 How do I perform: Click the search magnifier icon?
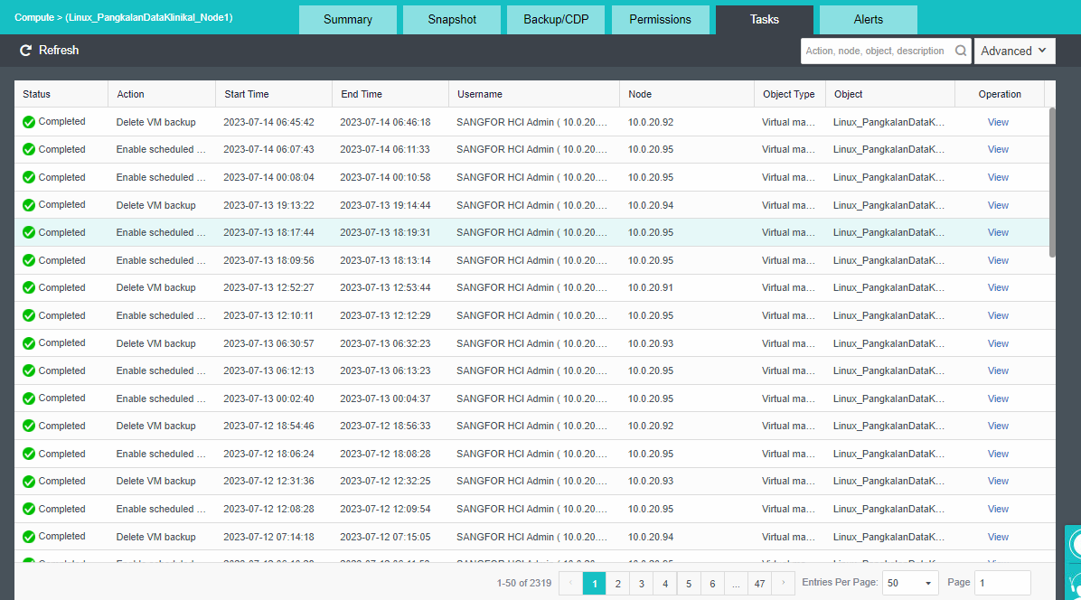coord(961,52)
